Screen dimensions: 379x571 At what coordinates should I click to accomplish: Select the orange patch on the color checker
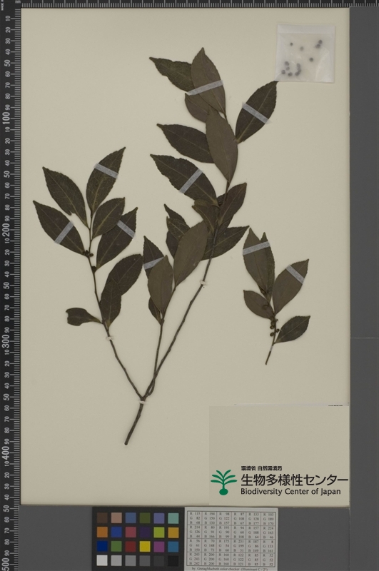[x=102, y=532]
